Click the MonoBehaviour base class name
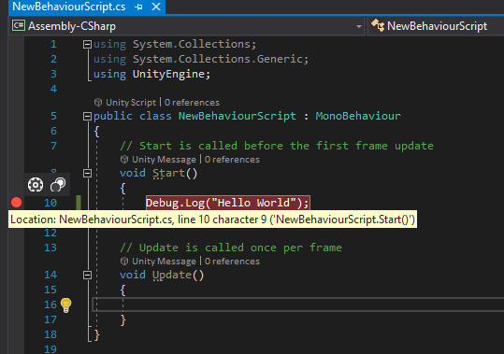Image resolution: width=504 pixels, height=354 pixels. pyautogui.click(x=358, y=116)
